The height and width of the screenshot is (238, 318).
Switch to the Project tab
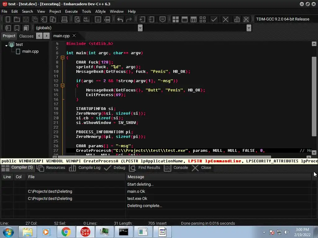click(9, 36)
